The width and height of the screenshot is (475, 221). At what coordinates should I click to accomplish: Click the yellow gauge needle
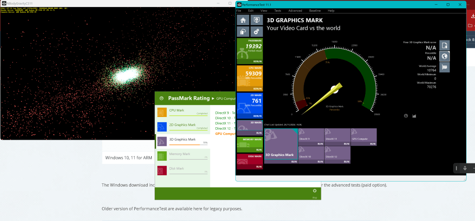point(322,99)
